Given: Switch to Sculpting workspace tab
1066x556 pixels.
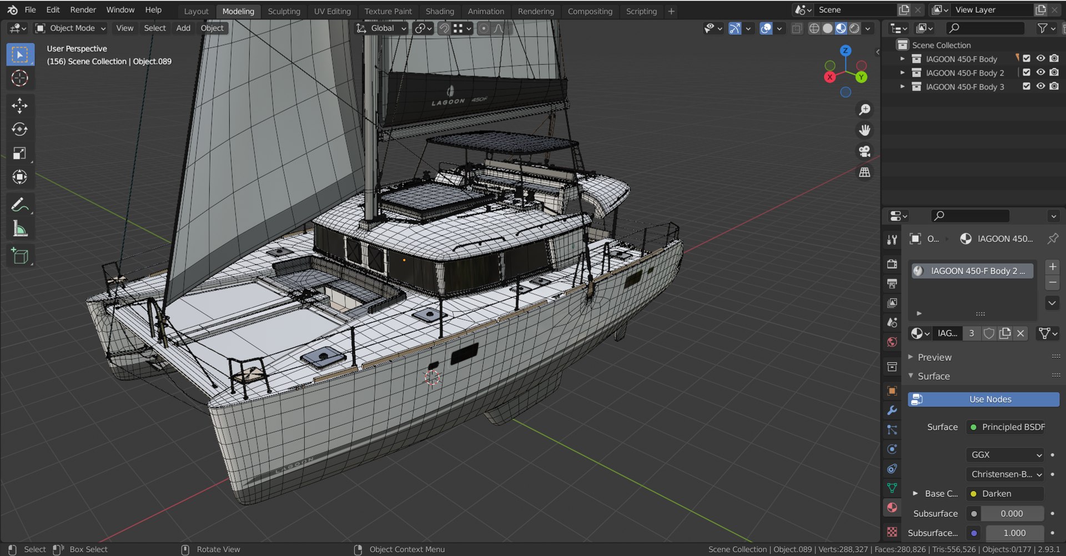Looking at the screenshot, I should pos(284,11).
